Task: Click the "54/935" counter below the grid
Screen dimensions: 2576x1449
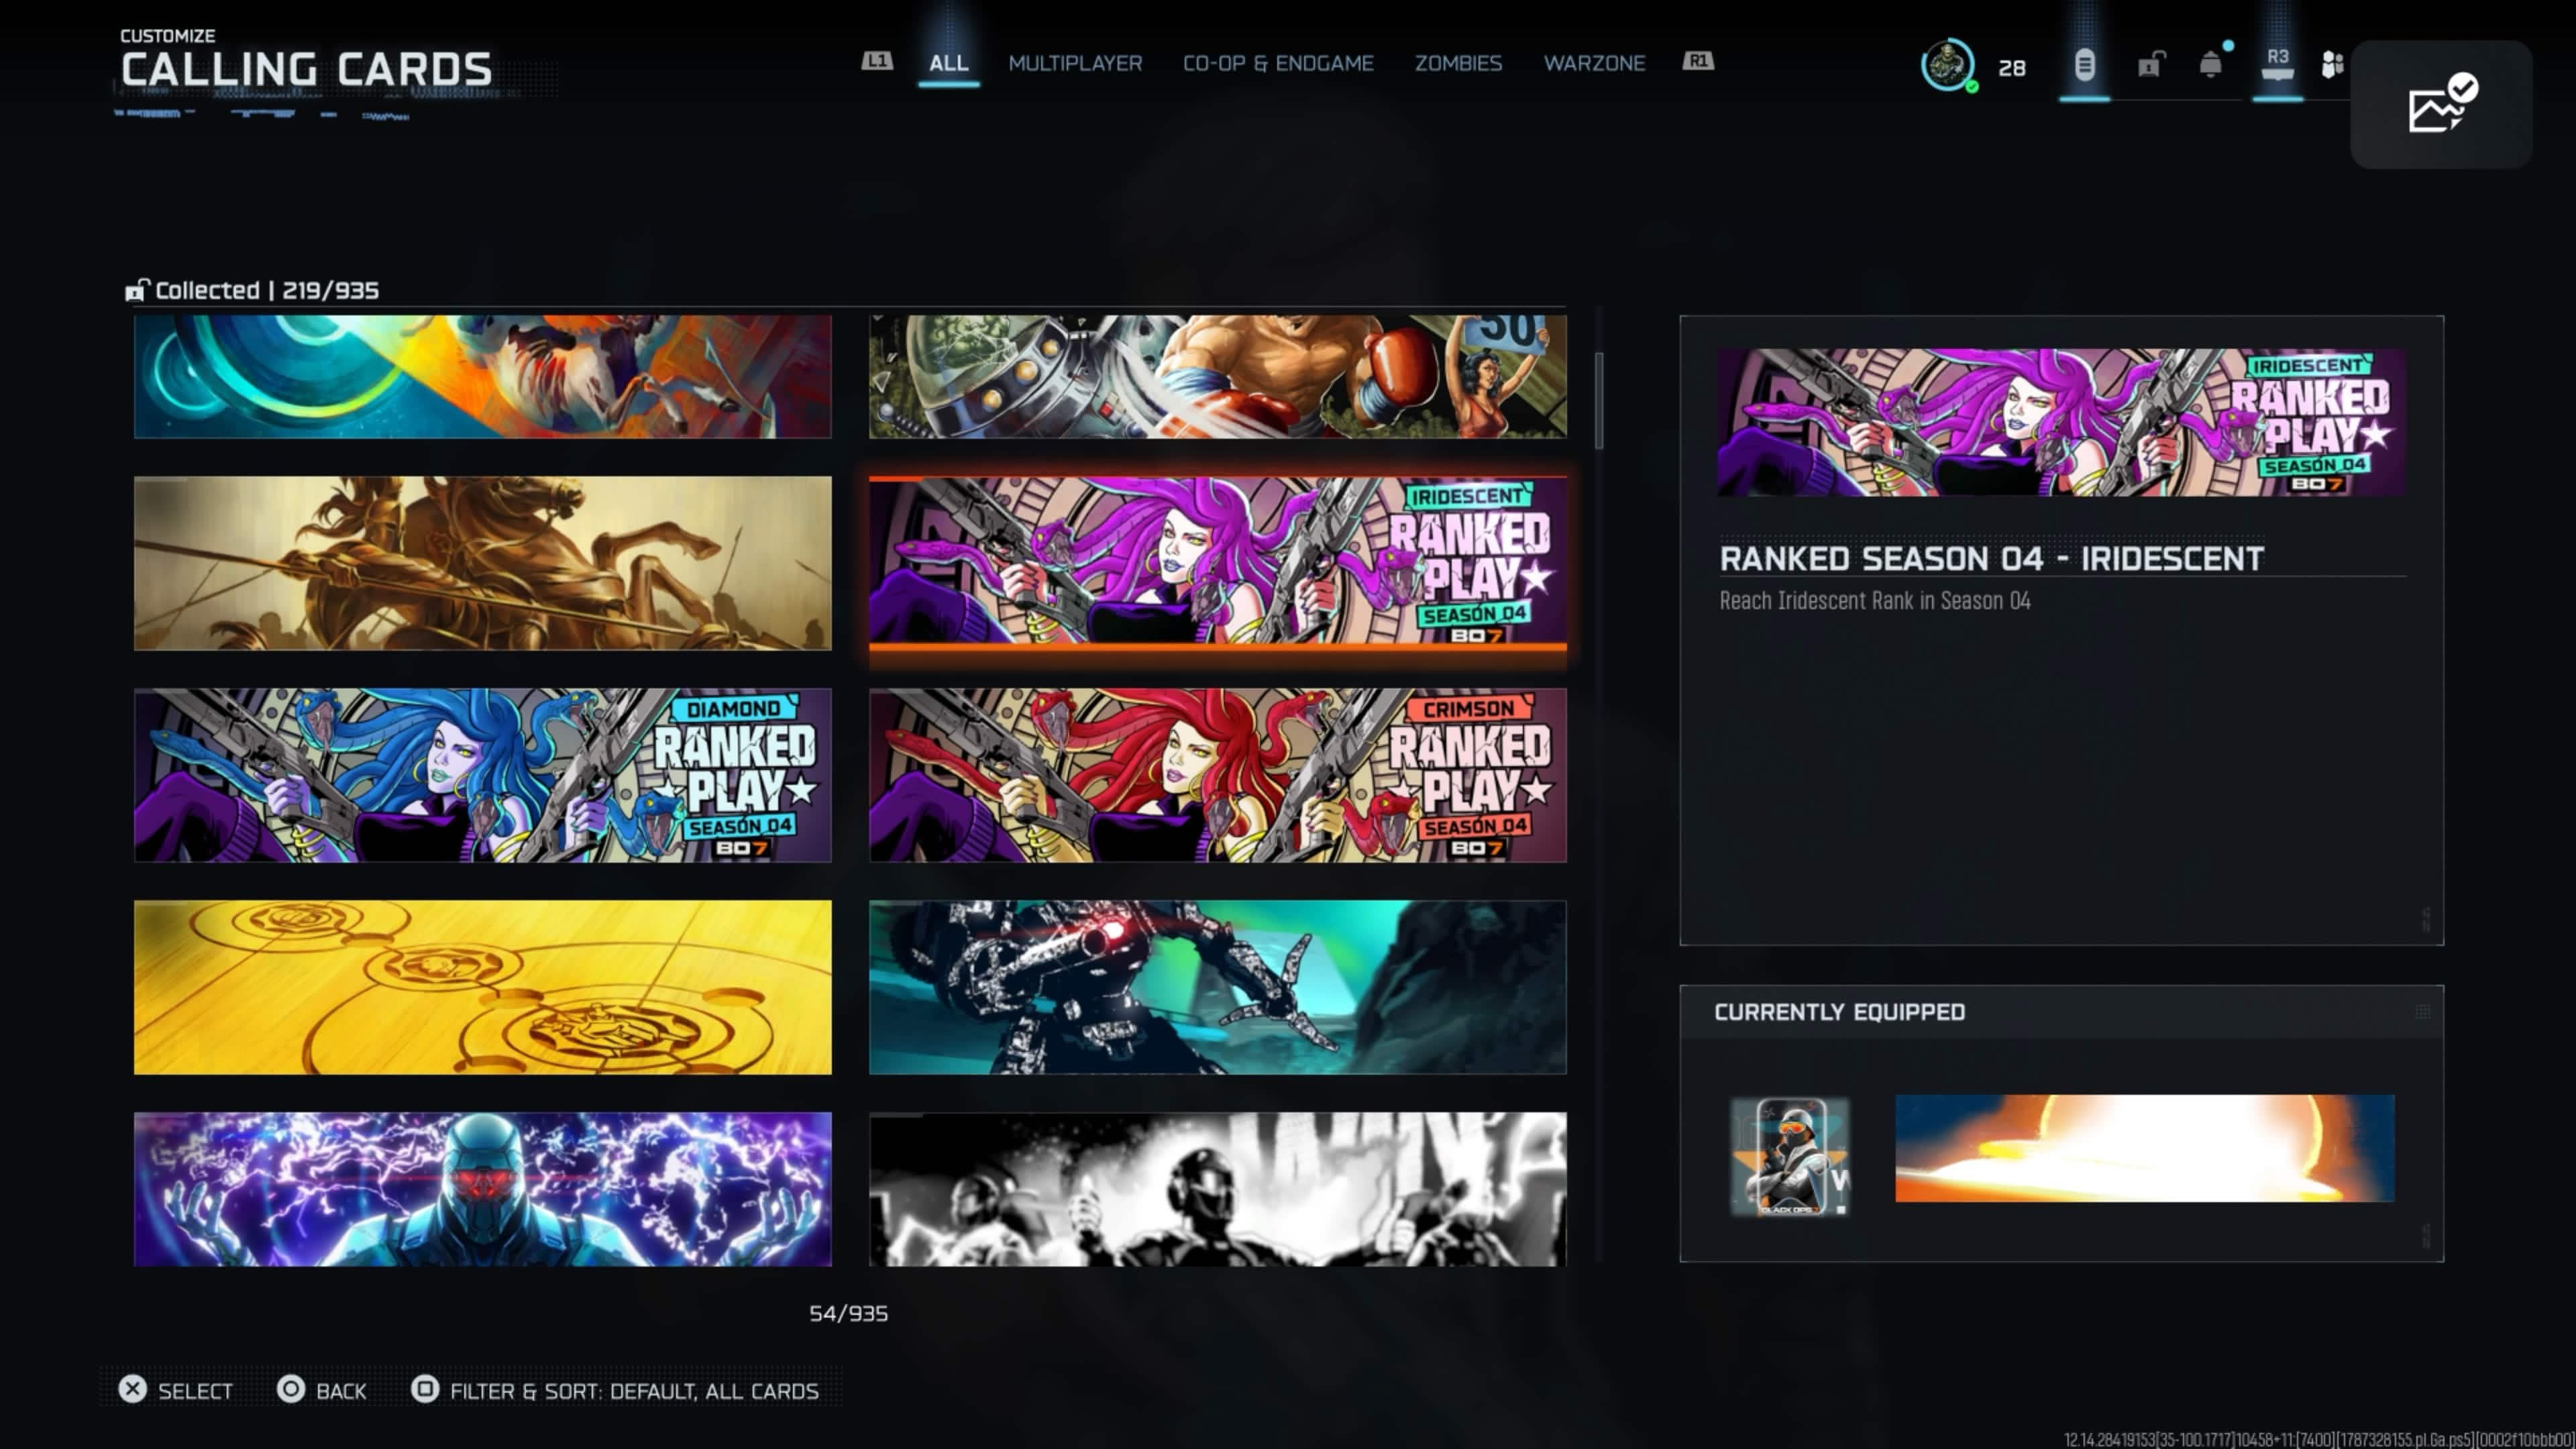Action: tap(848, 1313)
